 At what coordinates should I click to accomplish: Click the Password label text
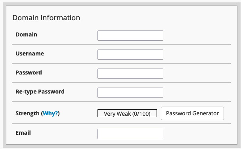point(29,73)
